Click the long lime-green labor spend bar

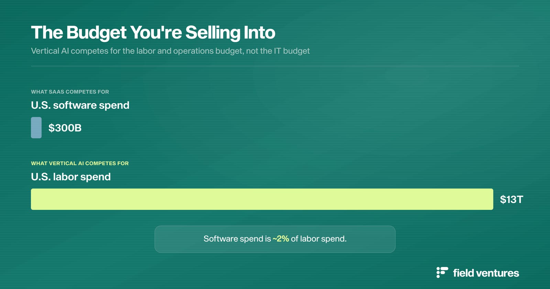point(262,199)
